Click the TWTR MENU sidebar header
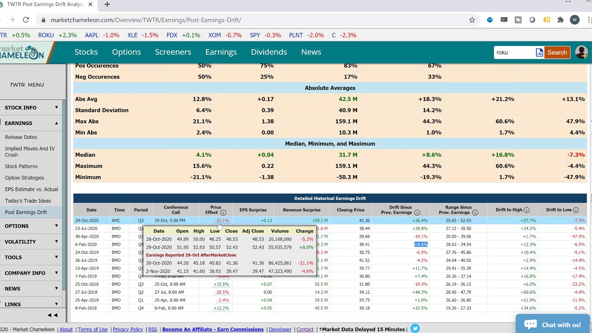The image size is (592, 333). coord(27,85)
